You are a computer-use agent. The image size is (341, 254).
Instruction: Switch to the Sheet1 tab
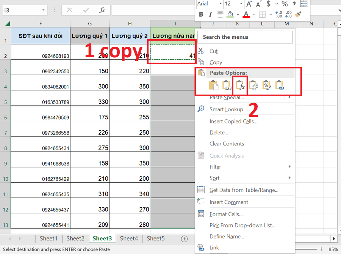tap(48, 238)
